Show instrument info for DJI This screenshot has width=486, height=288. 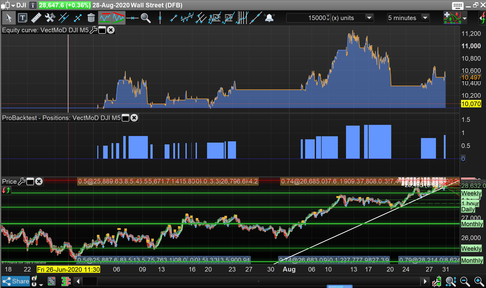33,5
